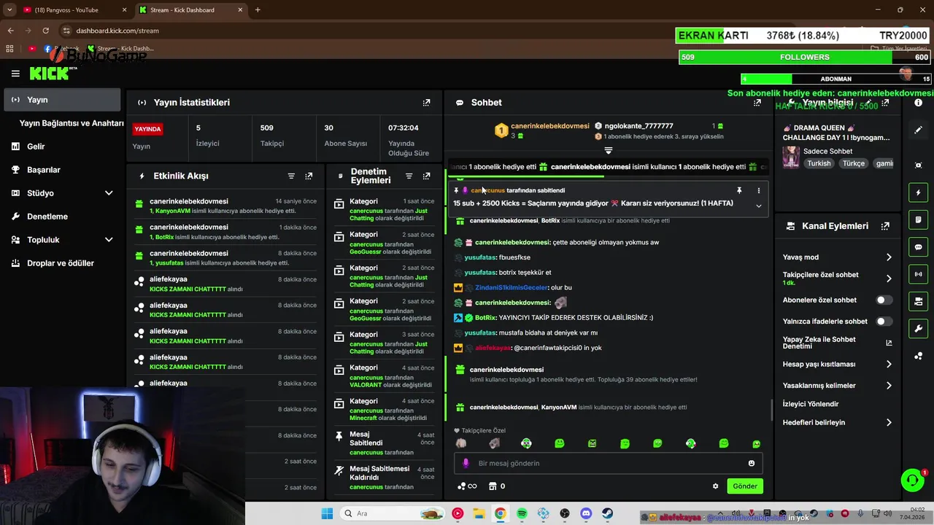Open filter options in Denetim Eylemleri
The image size is (934, 525).
click(x=409, y=176)
